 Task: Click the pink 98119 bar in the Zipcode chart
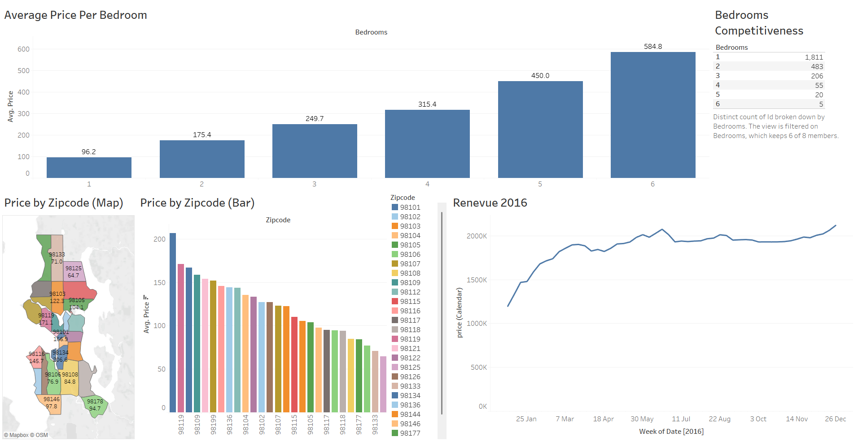point(181,338)
